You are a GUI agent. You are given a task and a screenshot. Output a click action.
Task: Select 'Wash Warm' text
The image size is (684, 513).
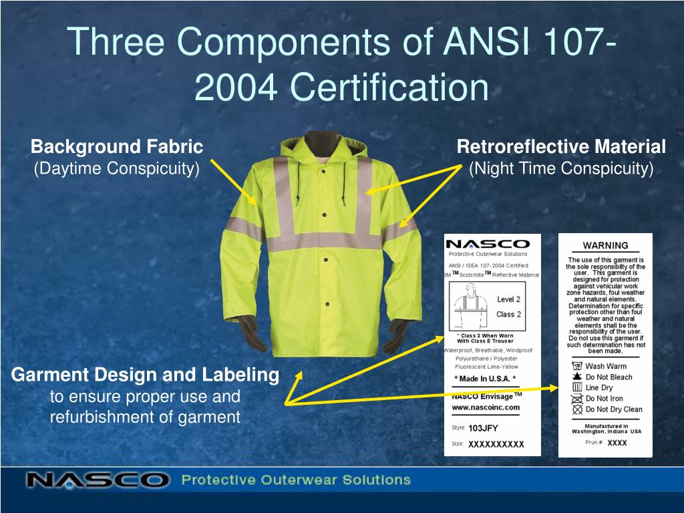tap(606, 366)
